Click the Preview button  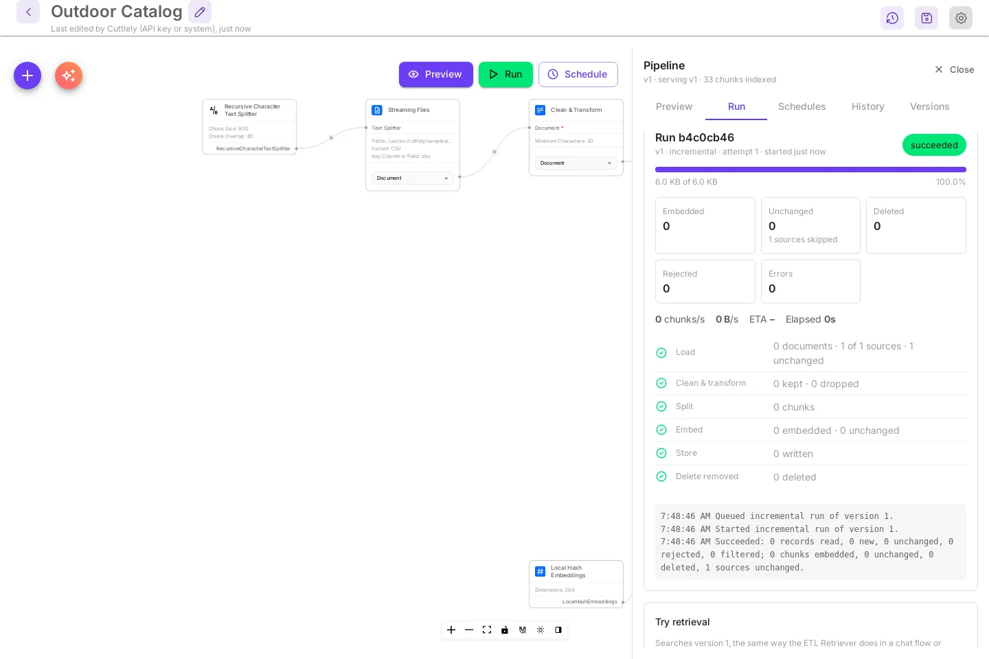[x=436, y=74]
